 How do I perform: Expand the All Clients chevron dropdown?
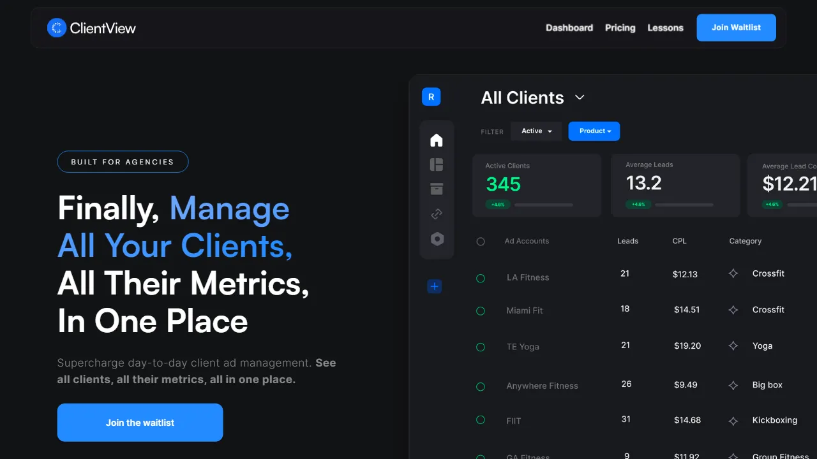tap(580, 98)
